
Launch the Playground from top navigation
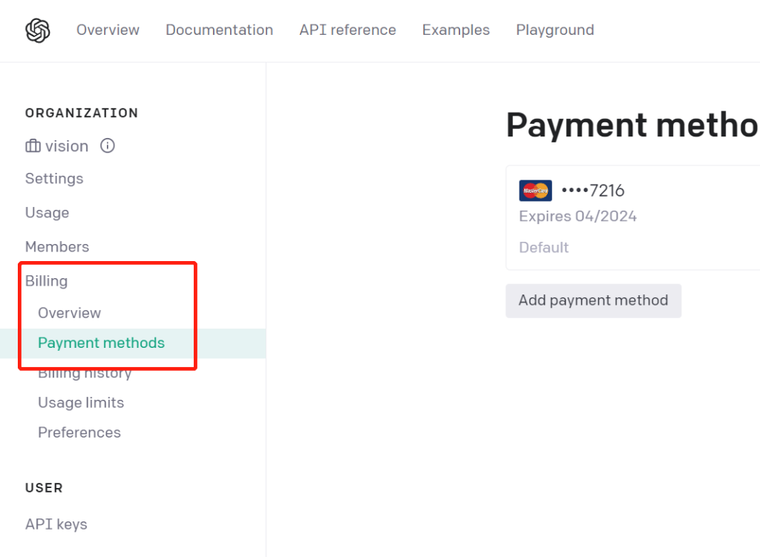pos(554,30)
